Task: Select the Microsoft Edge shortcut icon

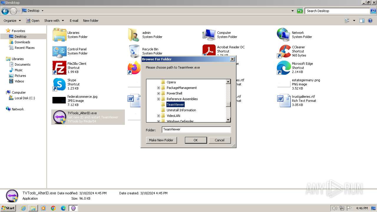Action: coord(284,68)
